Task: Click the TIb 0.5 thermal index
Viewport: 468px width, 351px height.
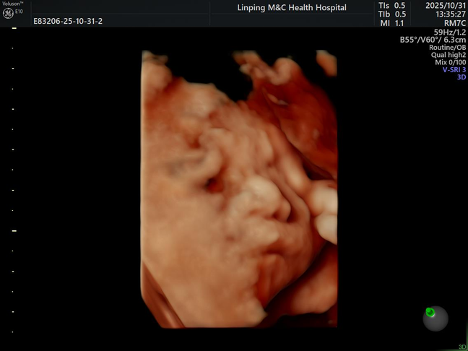Action: pos(391,14)
